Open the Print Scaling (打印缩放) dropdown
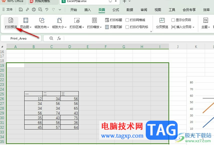 pyautogui.click(x=94, y=23)
